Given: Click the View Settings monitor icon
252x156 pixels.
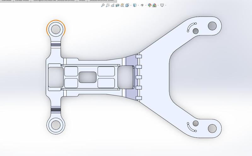Looking at the screenshot, I should pos(162,5).
